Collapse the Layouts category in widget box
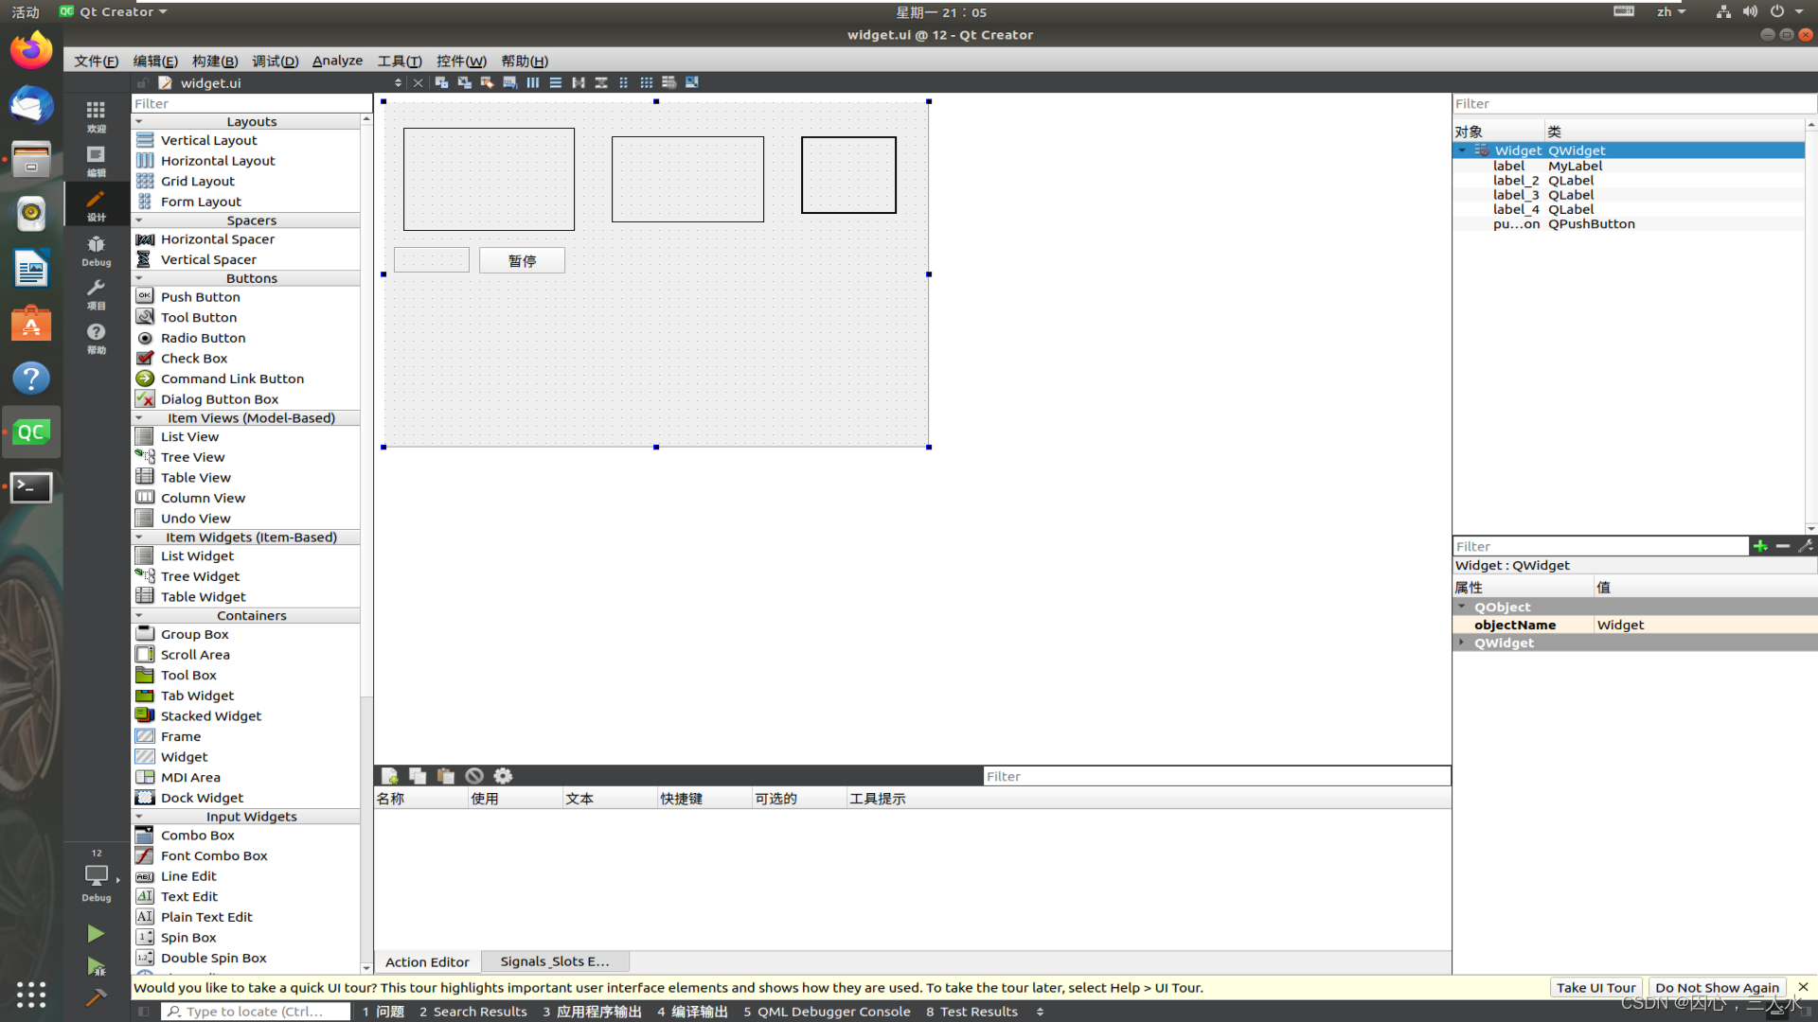 coord(139,121)
